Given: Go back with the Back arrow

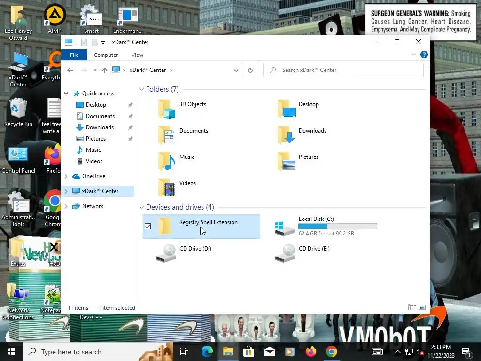Looking at the screenshot, I should [70, 71].
